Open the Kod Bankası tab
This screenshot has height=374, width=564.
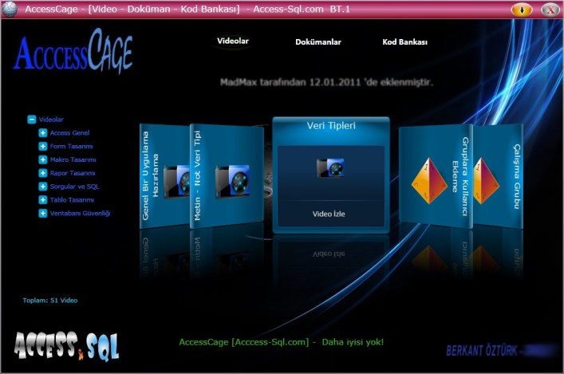[404, 42]
